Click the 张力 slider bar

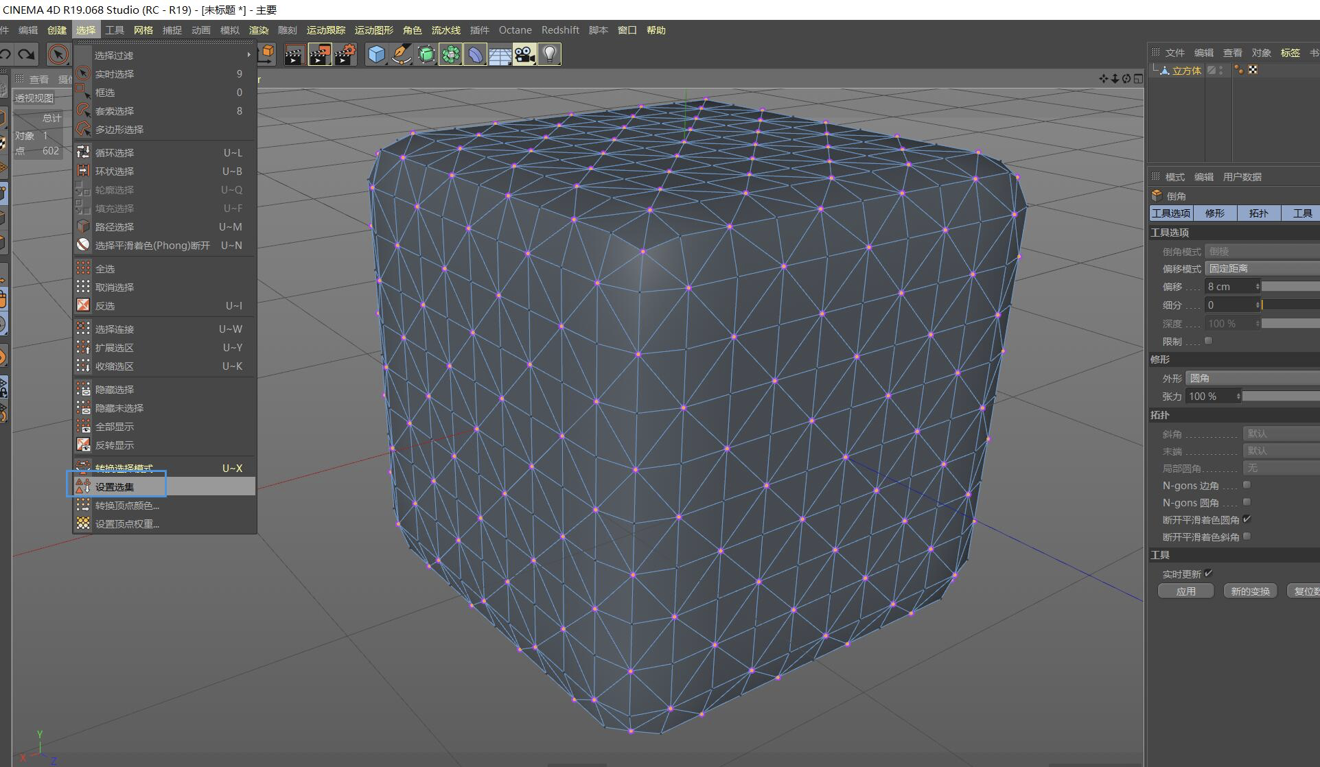1280,396
